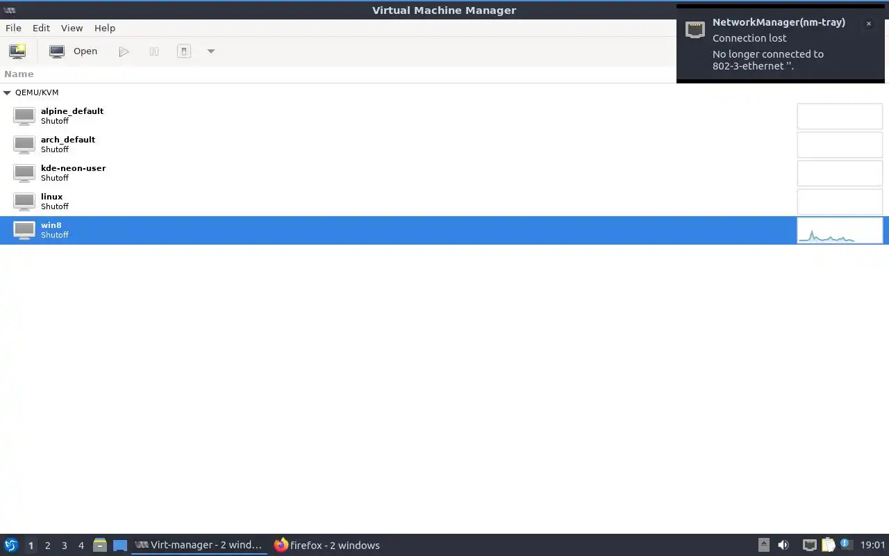Collapse the QEMU/KVM connection tree
This screenshot has height=556, width=889.
(7, 92)
